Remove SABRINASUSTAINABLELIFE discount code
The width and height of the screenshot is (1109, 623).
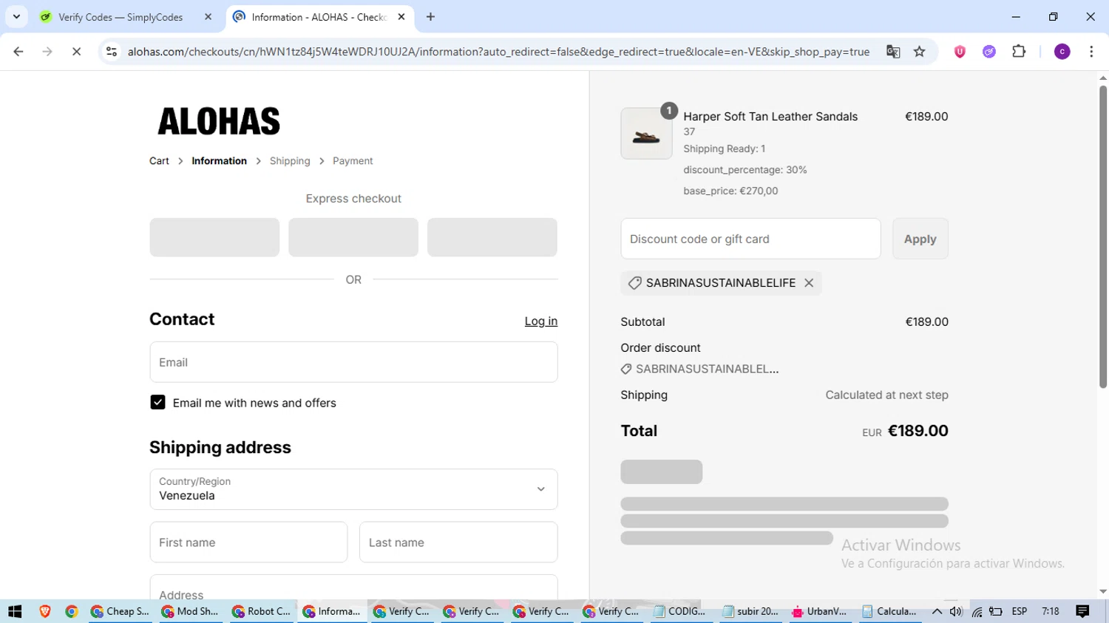pyautogui.click(x=809, y=283)
